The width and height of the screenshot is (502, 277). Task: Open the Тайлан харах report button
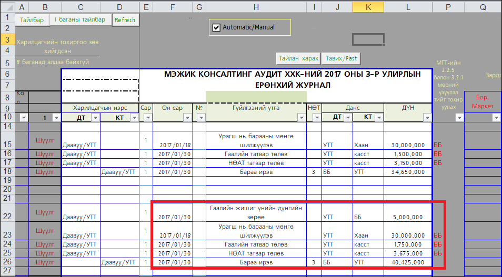click(299, 58)
